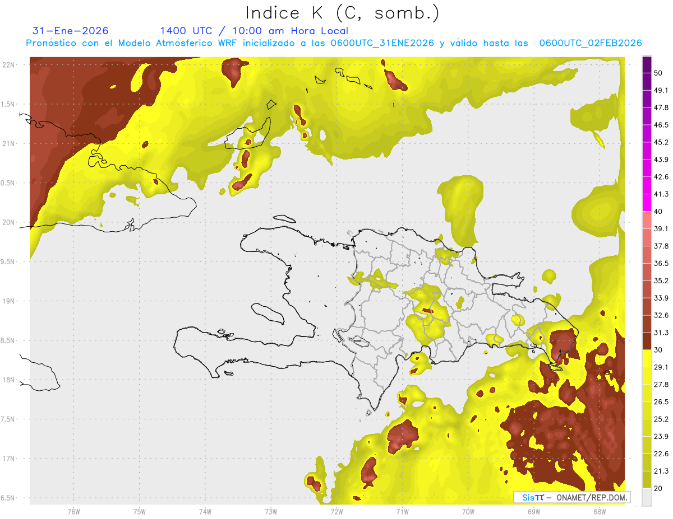Click the color bar value 47.8
This screenshot has width=673, height=519.
pos(661,107)
